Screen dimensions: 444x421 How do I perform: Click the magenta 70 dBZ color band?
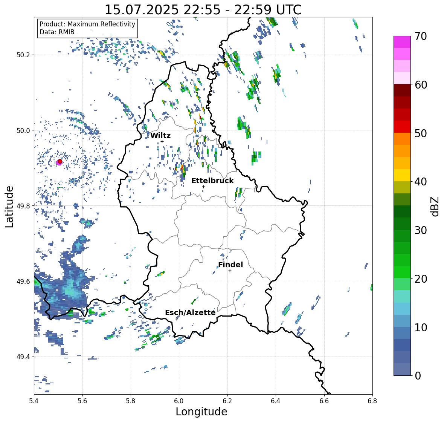pos(402,42)
